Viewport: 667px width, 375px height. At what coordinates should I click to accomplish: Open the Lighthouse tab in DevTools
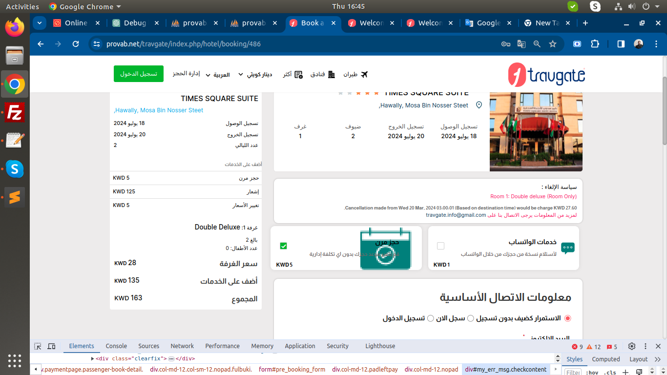click(380, 346)
